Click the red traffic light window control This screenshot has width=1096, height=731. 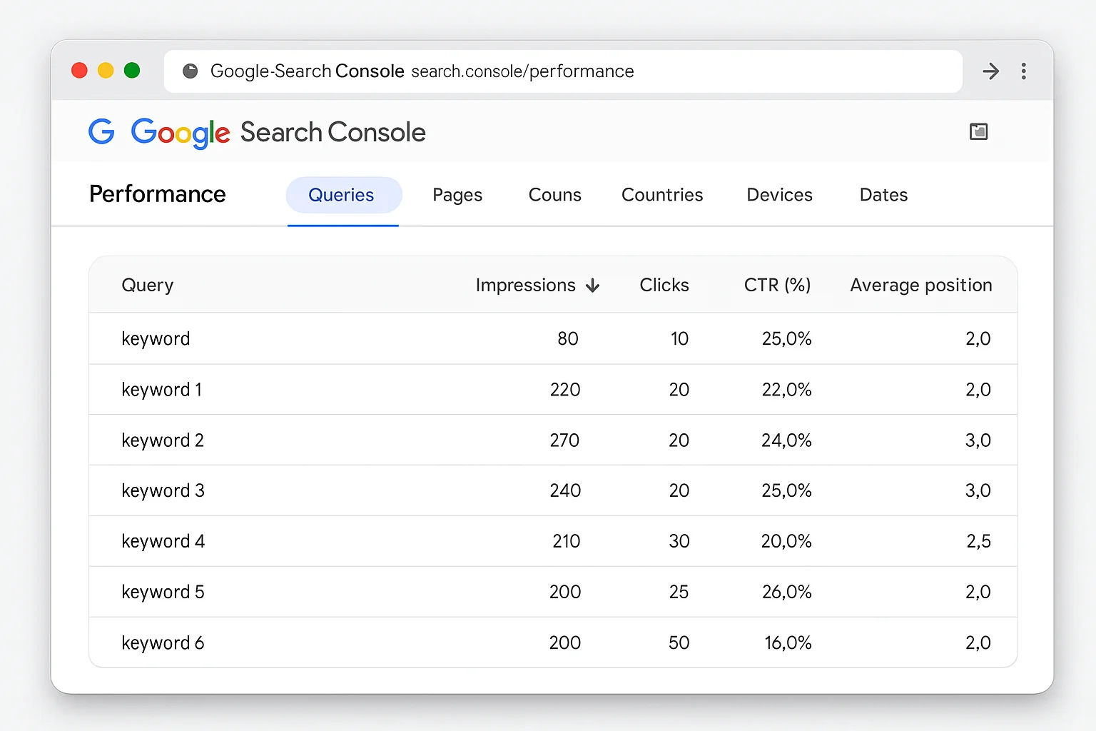click(79, 70)
